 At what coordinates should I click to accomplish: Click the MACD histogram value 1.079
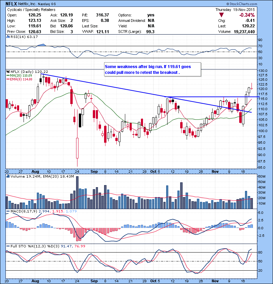71,211
